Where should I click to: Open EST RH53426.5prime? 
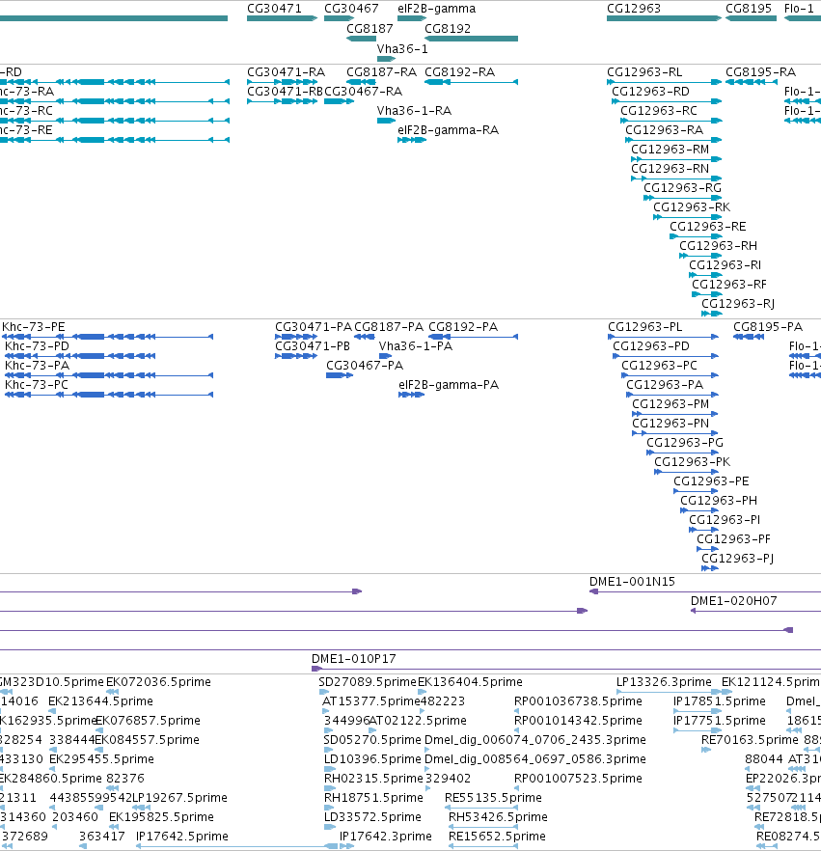coord(498,817)
